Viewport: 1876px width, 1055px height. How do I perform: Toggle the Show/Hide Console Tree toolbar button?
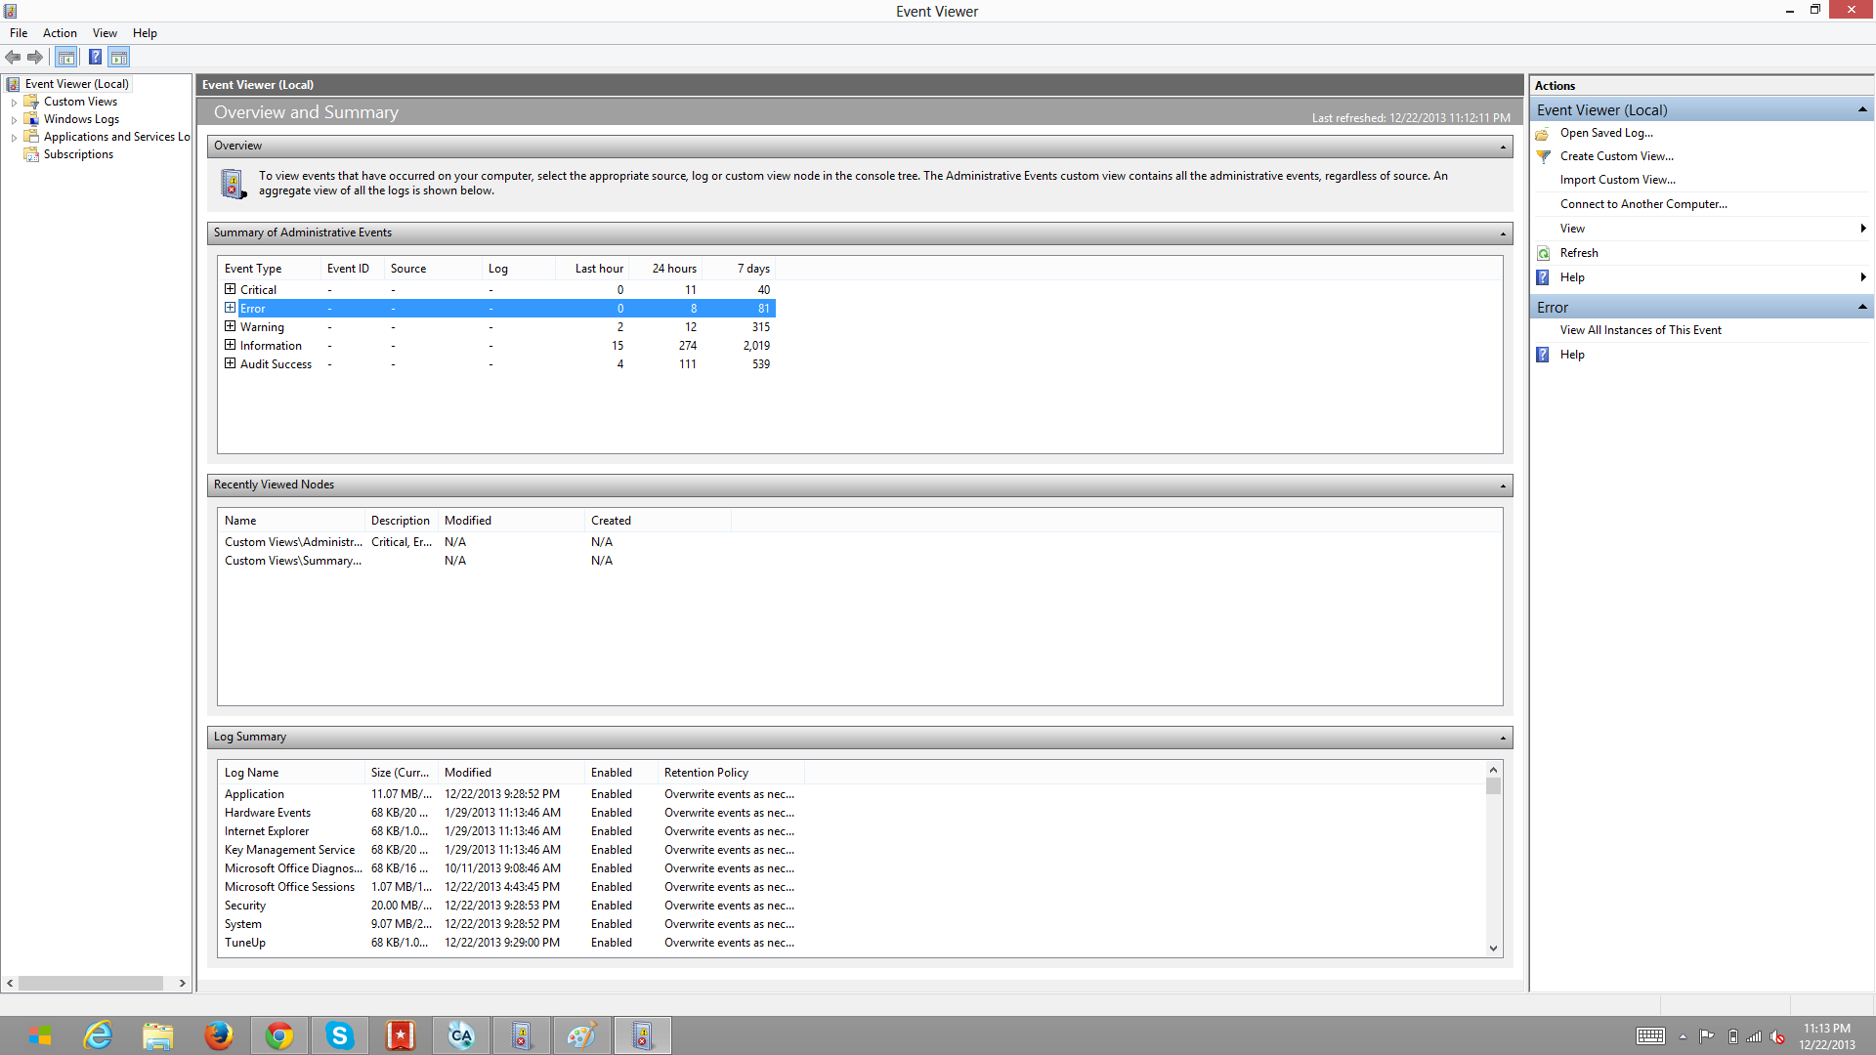point(66,58)
